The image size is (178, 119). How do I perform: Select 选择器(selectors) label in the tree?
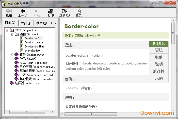coord(28,83)
